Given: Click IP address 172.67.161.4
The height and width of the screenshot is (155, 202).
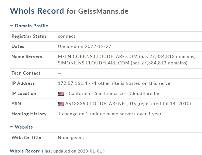Looking at the screenshot, I should pos(73,83).
